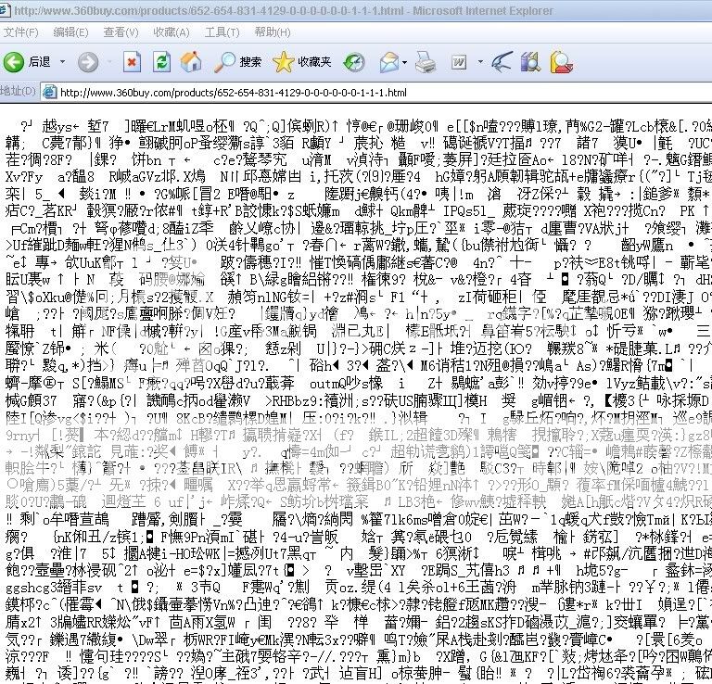712x684 pixels.
Task: Refresh the current page
Action: [x=161, y=62]
